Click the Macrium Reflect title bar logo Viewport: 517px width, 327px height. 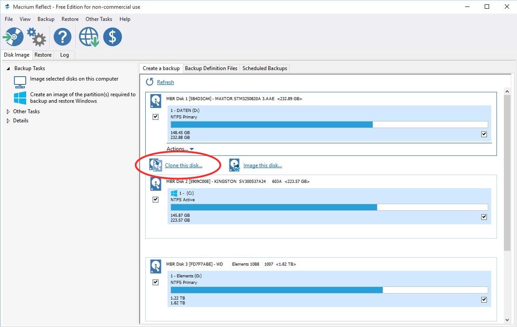pos(7,7)
